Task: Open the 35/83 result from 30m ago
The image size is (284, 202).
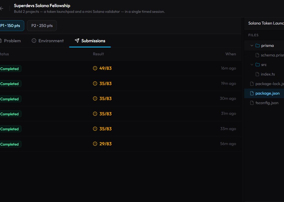Action: pos(105,98)
